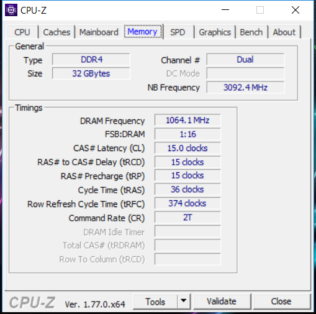This screenshot has width=316, height=314.
Task: Select the tRAS value 36 clocks
Action: [187, 189]
